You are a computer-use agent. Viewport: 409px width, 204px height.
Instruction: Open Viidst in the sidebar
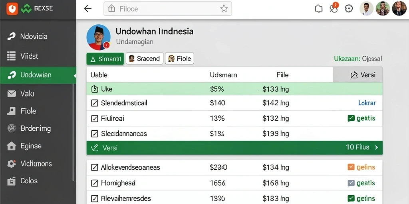(38, 56)
